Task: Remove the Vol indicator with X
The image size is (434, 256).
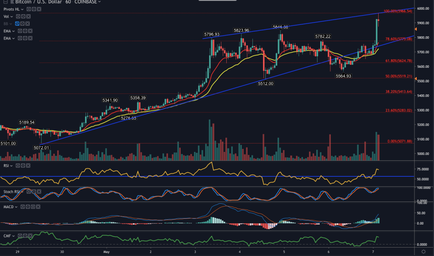Action: 28,16
